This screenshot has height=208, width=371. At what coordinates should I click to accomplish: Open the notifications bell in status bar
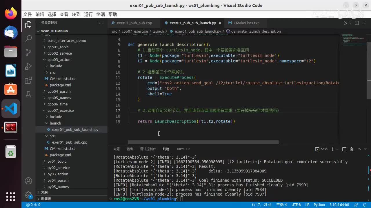click(x=365, y=205)
